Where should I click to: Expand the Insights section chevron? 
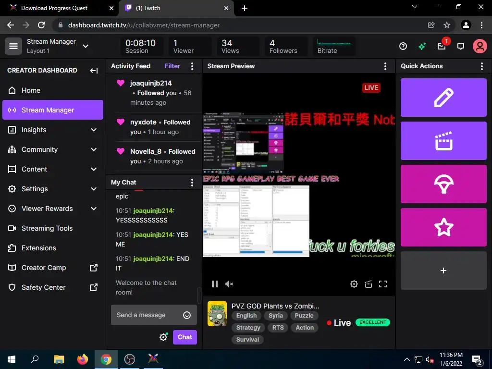[x=94, y=130]
